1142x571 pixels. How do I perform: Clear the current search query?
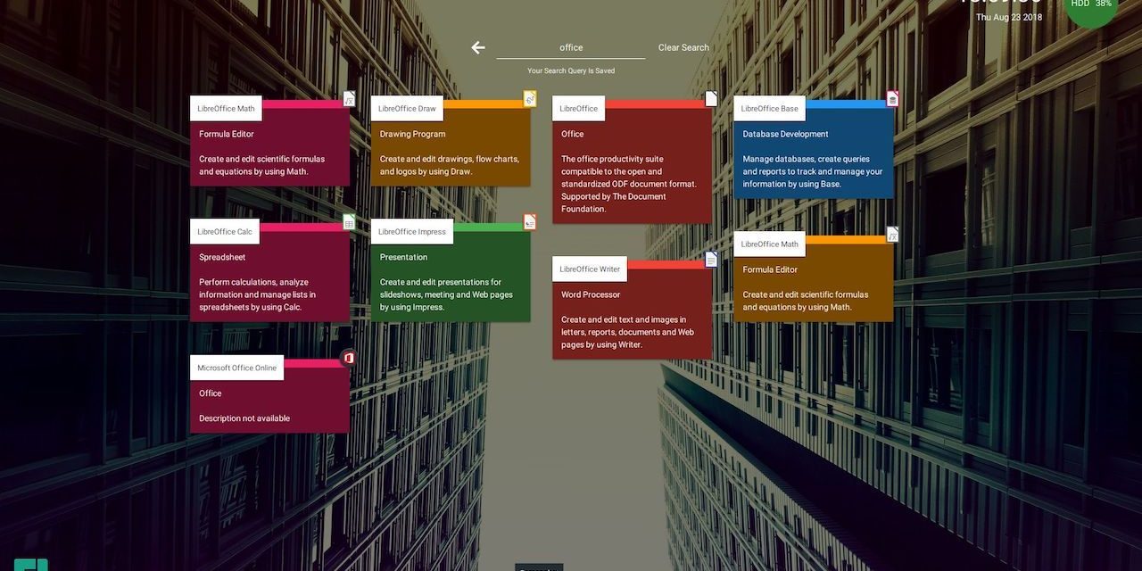(683, 47)
